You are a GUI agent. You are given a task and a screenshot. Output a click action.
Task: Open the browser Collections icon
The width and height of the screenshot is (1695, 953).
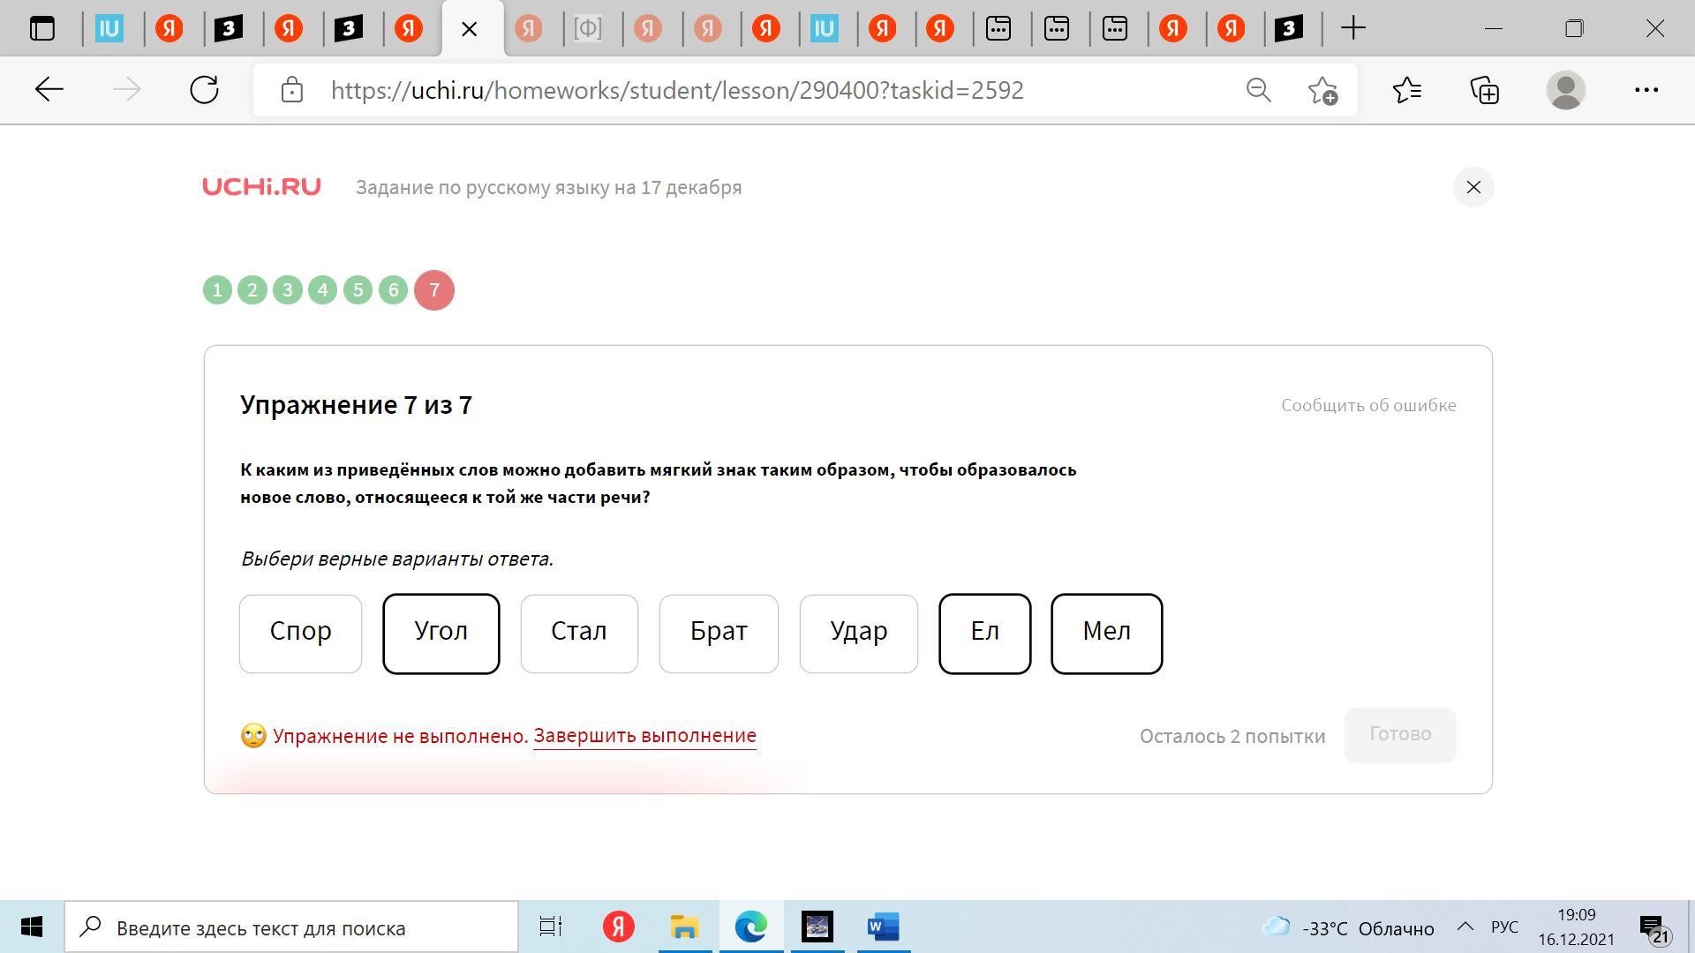tap(1485, 90)
